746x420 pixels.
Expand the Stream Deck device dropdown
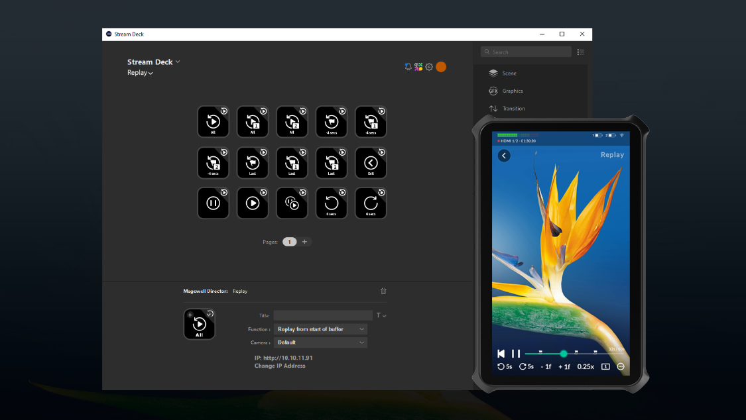point(178,62)
